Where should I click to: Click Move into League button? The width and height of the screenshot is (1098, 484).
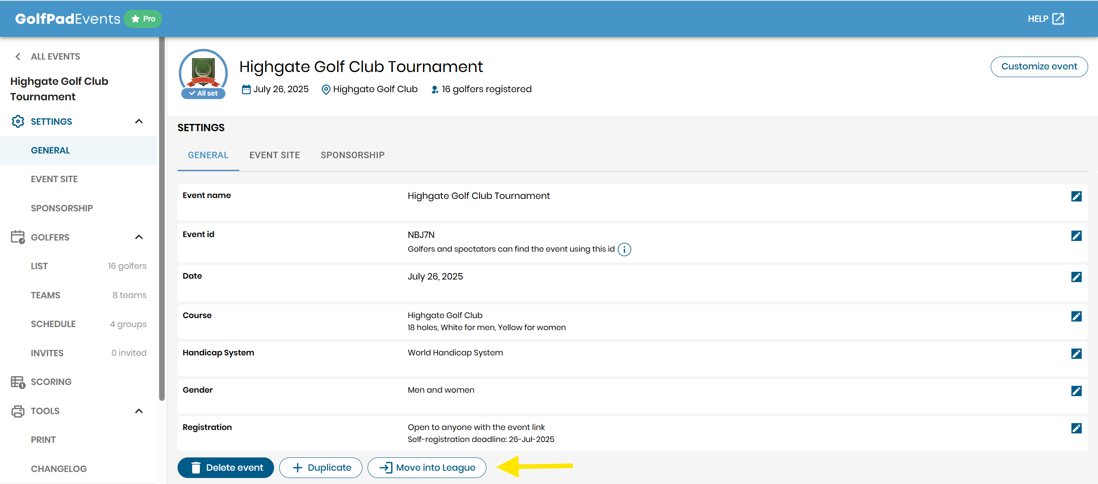tap(427, 468)
